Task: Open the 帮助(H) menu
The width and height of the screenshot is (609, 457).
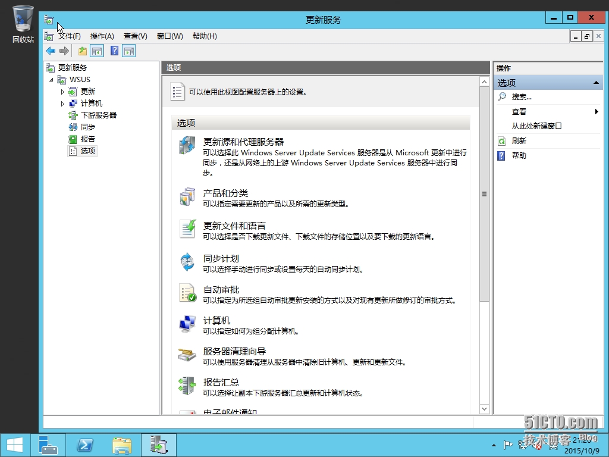Action: tap(205, 36)
